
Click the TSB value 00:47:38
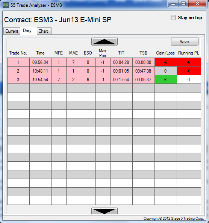pos(144,71)
